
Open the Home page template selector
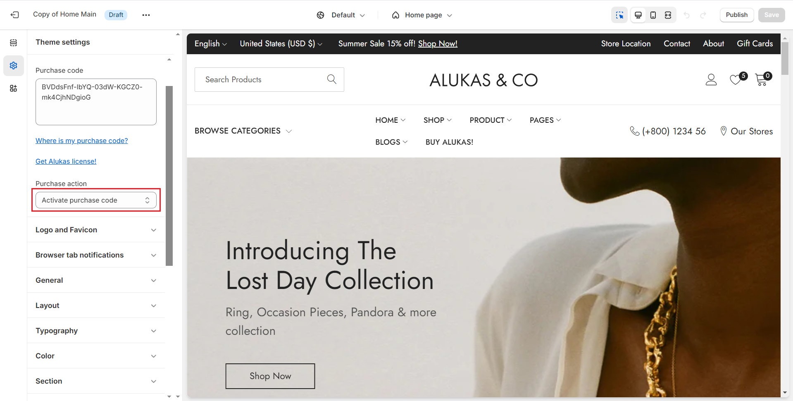pyautogui.click(x=422, y=15)
